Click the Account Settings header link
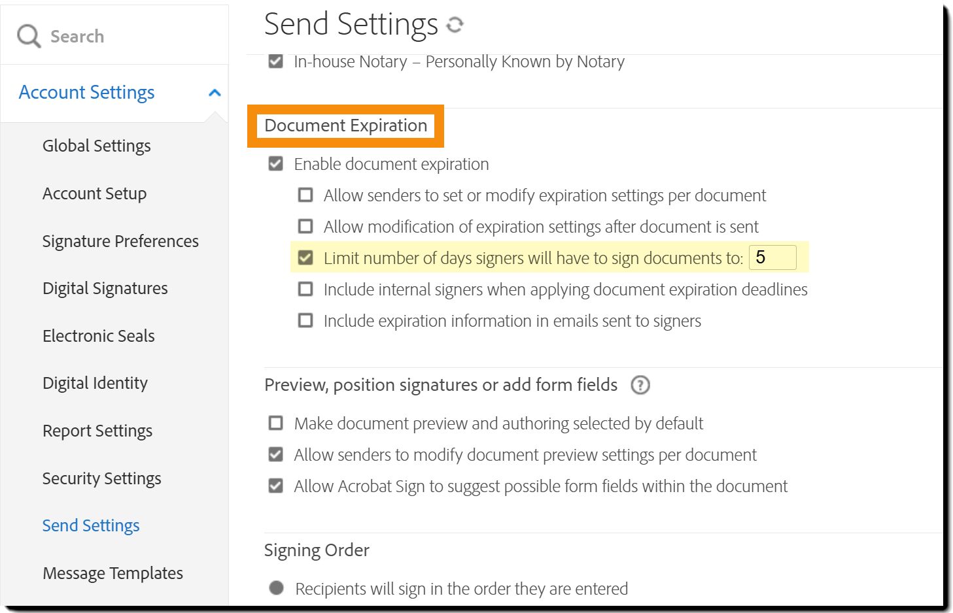 pos(86,93)
